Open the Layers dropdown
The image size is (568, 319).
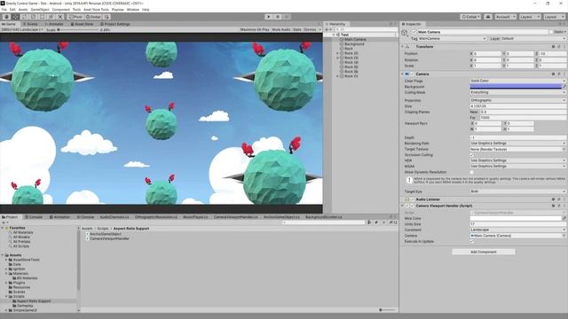(x=529, y=17)
